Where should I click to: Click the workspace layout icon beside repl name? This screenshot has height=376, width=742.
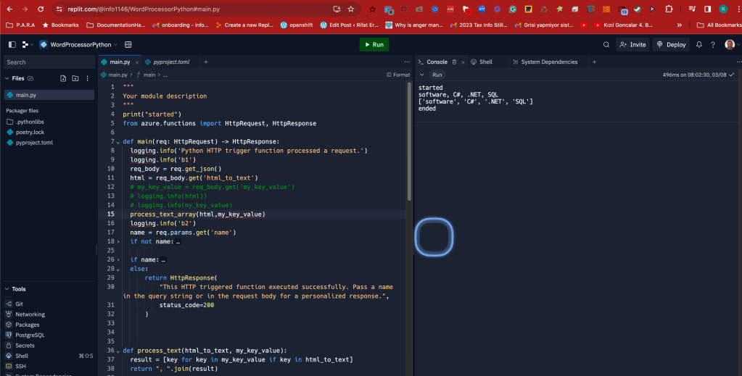pyautogui.click(x=128, y=44)
